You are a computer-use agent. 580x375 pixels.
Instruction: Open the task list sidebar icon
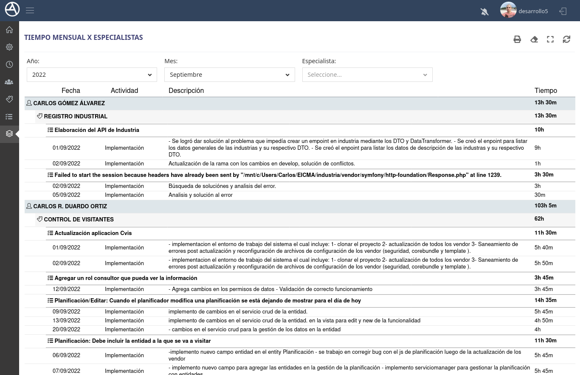pyautogui.click(x=9, y=116)
